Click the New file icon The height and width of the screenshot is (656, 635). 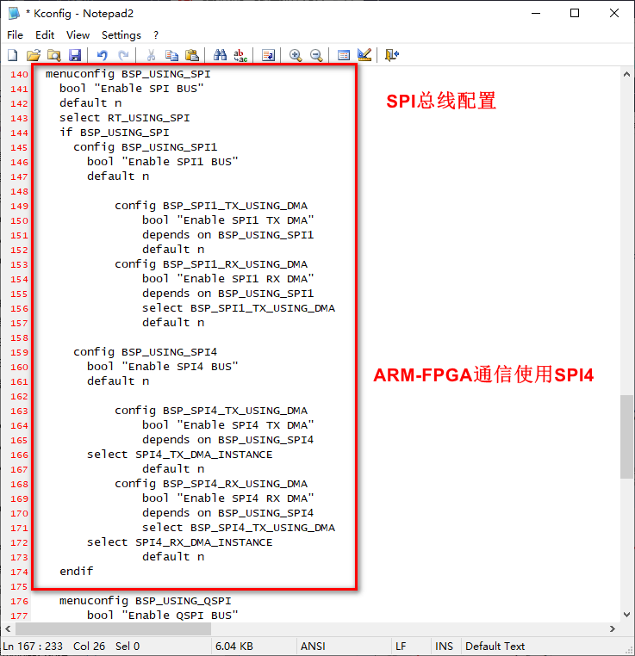13,55
